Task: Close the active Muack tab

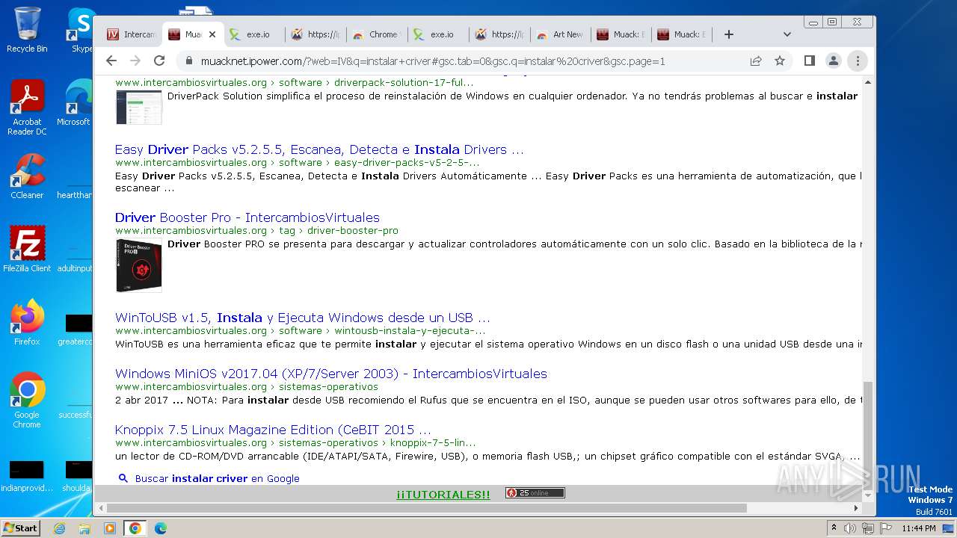Action: tap(212, 34)
